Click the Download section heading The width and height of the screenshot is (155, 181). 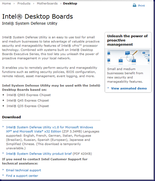click(x=12, y=117)
